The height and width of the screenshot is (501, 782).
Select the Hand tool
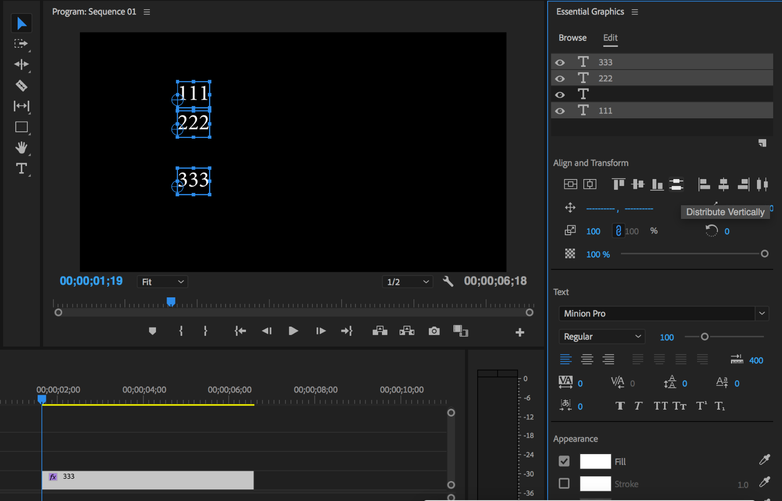coord(21,148)
